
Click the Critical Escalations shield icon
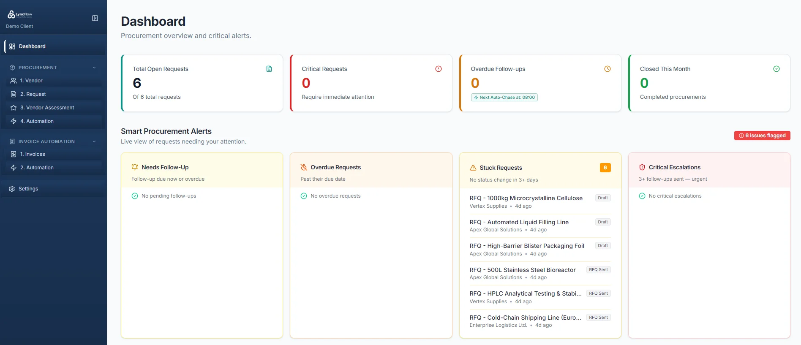click(x=642, y=167)
